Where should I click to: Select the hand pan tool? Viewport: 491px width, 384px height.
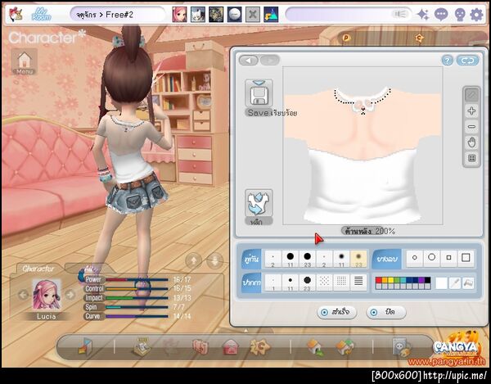[x=471, y=142]
